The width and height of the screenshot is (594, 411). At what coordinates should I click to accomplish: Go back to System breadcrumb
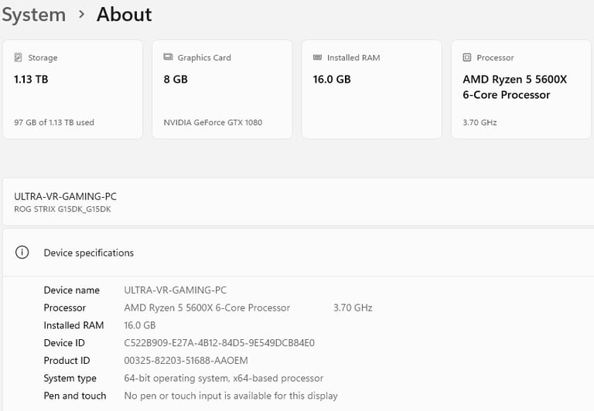coord(34,15)
